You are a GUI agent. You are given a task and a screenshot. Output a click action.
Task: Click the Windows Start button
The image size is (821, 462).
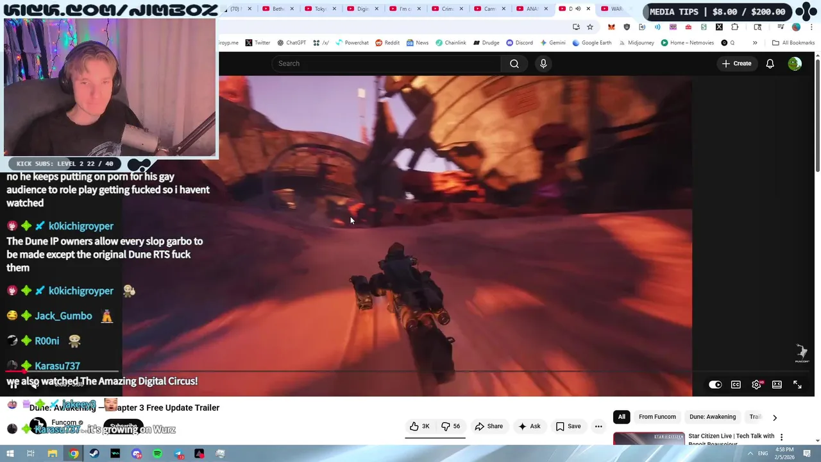(11, 454)
